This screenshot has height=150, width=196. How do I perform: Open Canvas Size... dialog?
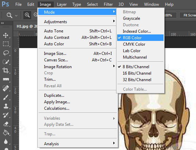pos(77,60)
